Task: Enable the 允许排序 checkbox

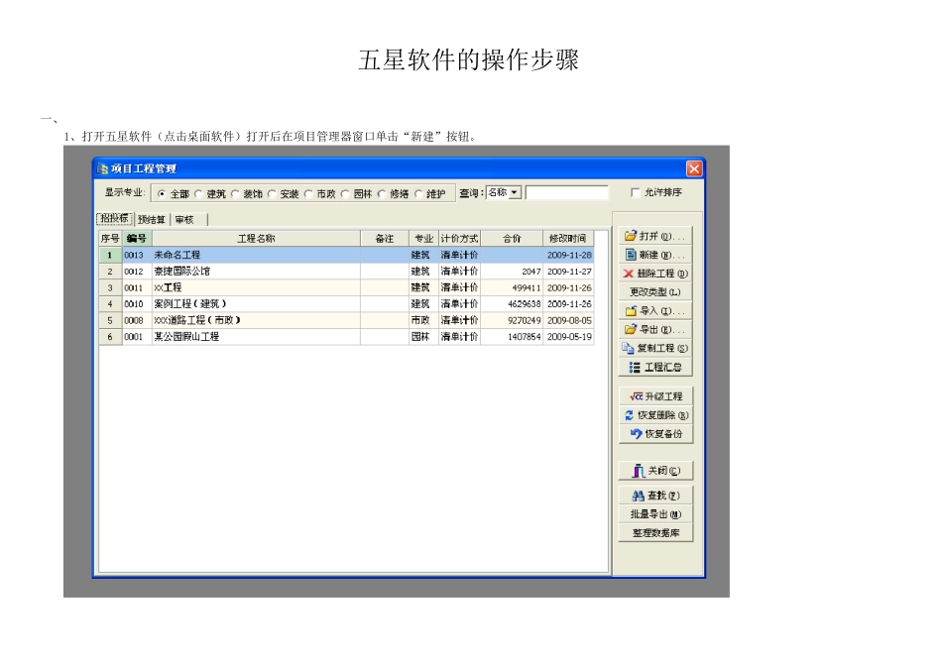Action: tap(635, 192)
